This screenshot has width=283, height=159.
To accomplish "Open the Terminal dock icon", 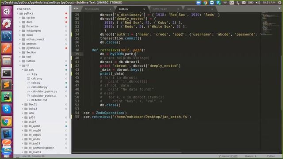I will (x=7, y=72).
